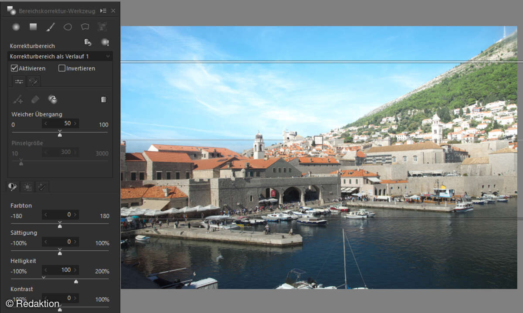Click the Helligkeit value field showing 100
This screenshot has width=523, height=313.
(61, 270)
